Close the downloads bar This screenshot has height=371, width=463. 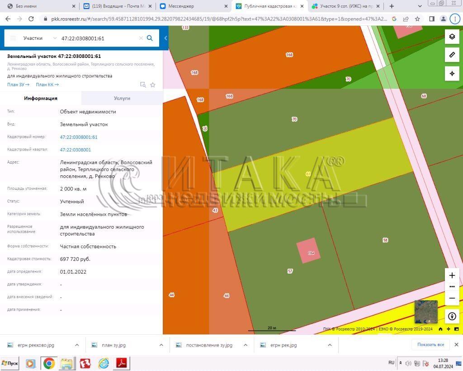[x=456, y=345]
